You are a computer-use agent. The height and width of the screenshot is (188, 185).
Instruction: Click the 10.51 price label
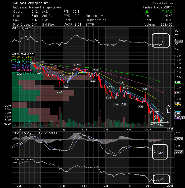[x=95, y=70]
